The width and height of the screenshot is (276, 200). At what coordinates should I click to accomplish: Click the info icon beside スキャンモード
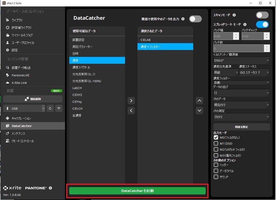pyautogui.click(x=234, y=15)
